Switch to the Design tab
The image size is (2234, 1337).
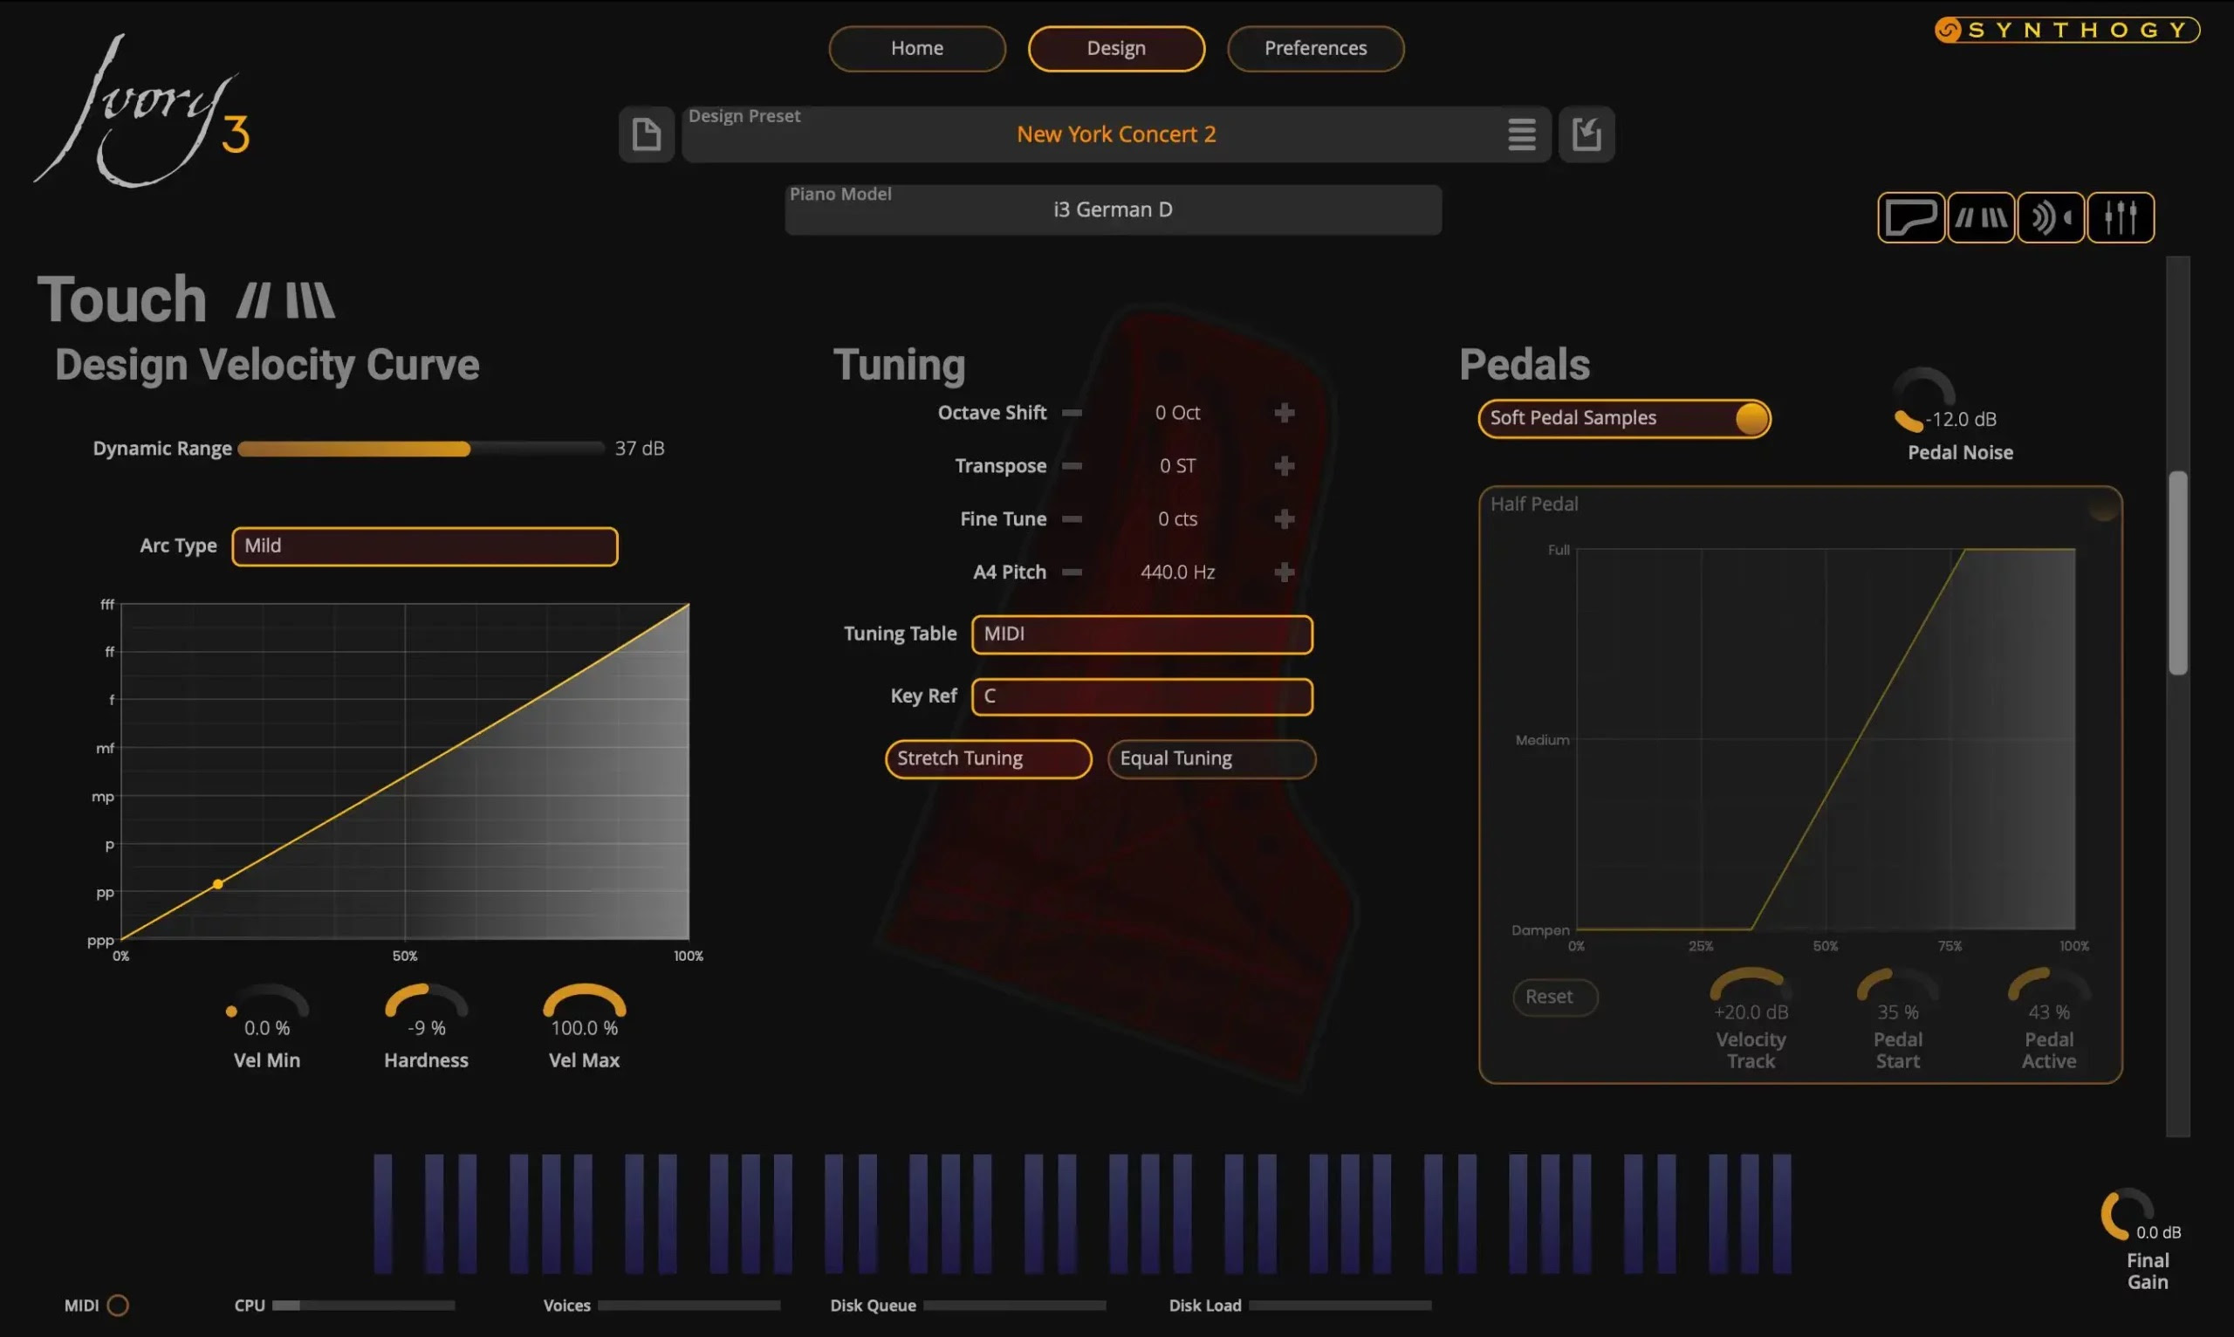pos(1116,49)
